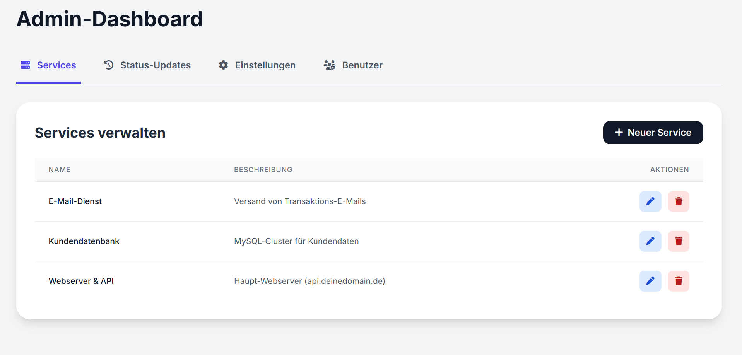This screenshot has height=355, width=742.
Task: Remove Kundendatenbank using the trash icon
Action: 678,241
